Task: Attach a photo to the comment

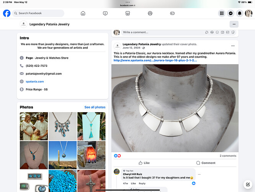Action: [222, 32]
